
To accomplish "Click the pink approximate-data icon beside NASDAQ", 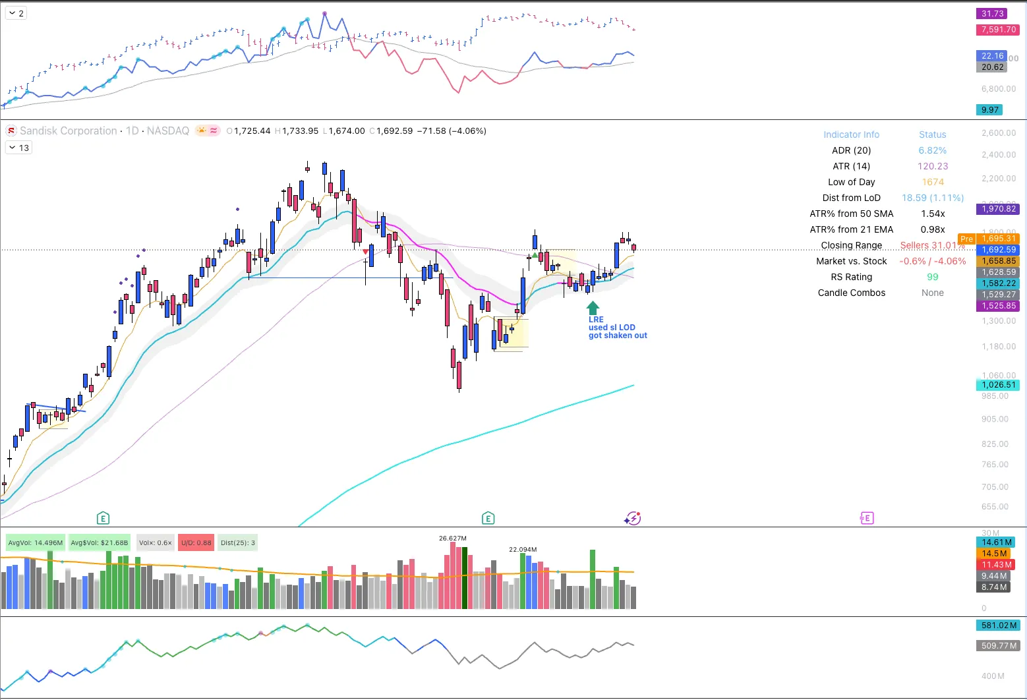I will point(214,131).
